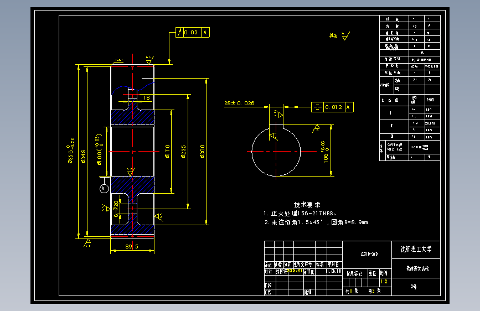Screen dimensions: 480x311
Task: Click the 第5张 sheet number text
Action: click(375, 291)
